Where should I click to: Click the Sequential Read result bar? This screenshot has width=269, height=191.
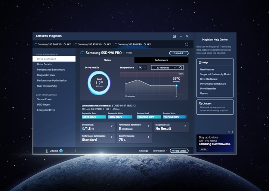click(94, 117)
